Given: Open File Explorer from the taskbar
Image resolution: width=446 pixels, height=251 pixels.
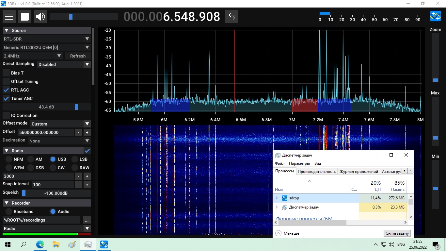Looking at the screenshot, I should 56,244.
